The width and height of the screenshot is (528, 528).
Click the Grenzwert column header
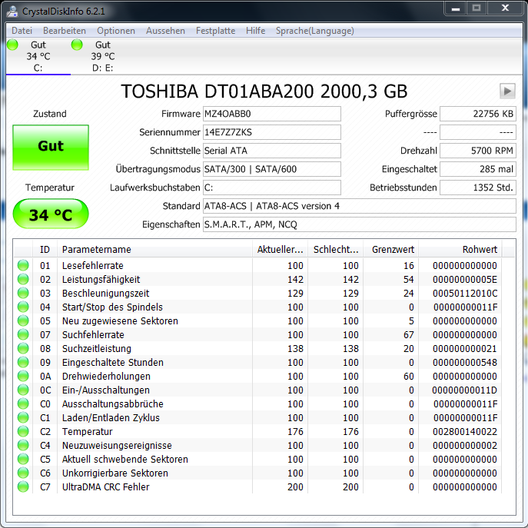click(x=390, y=250)
